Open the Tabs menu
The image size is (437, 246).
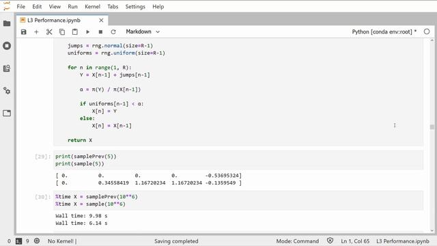(x=113, y=6)
